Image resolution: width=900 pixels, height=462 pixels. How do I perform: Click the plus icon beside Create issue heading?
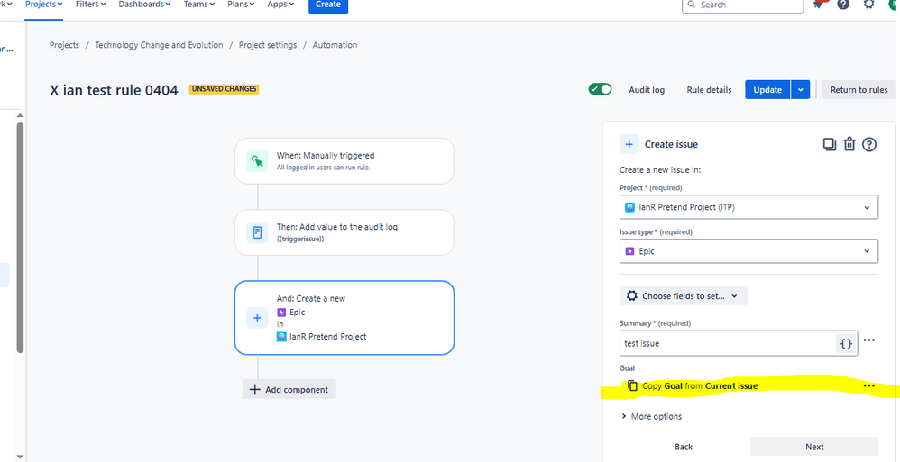pyautogui.click(x=629, y=144)
